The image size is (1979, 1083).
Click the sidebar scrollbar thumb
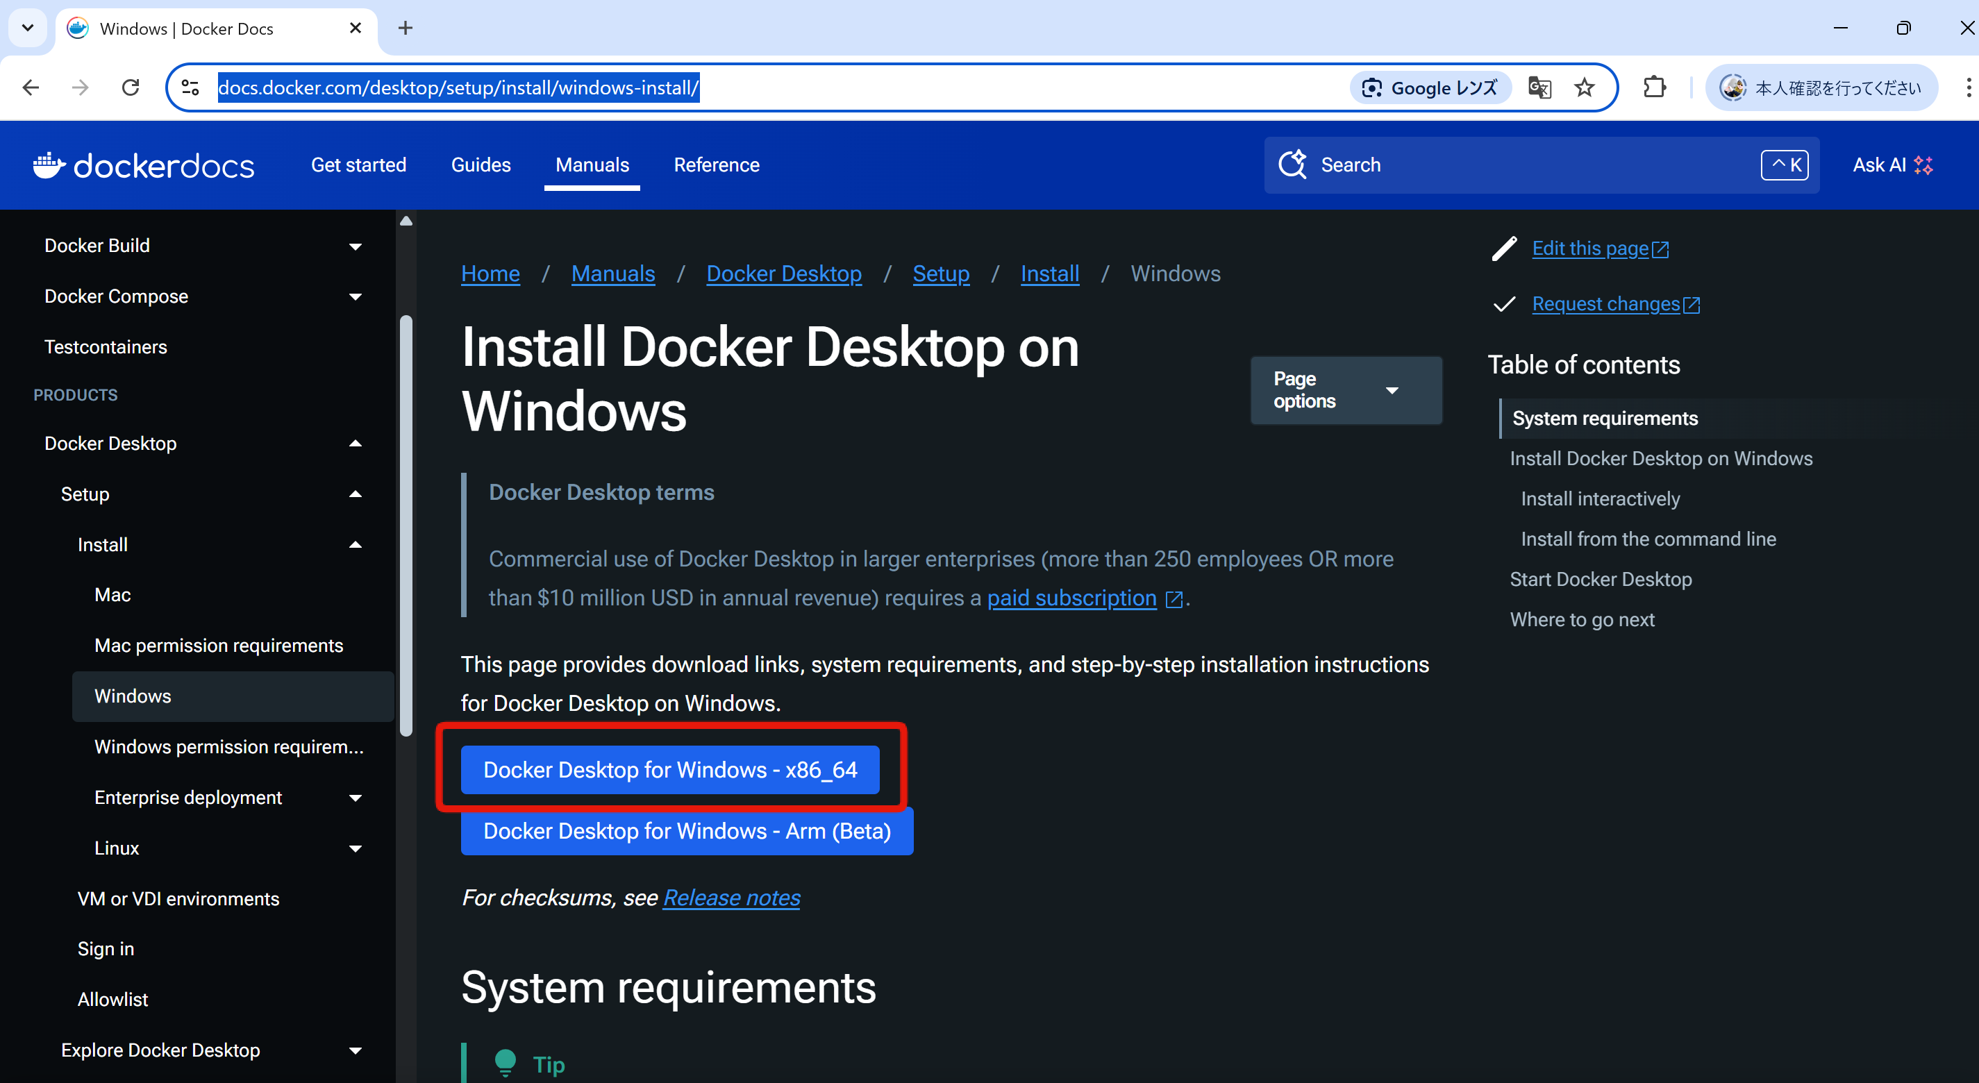pos(406,526)
